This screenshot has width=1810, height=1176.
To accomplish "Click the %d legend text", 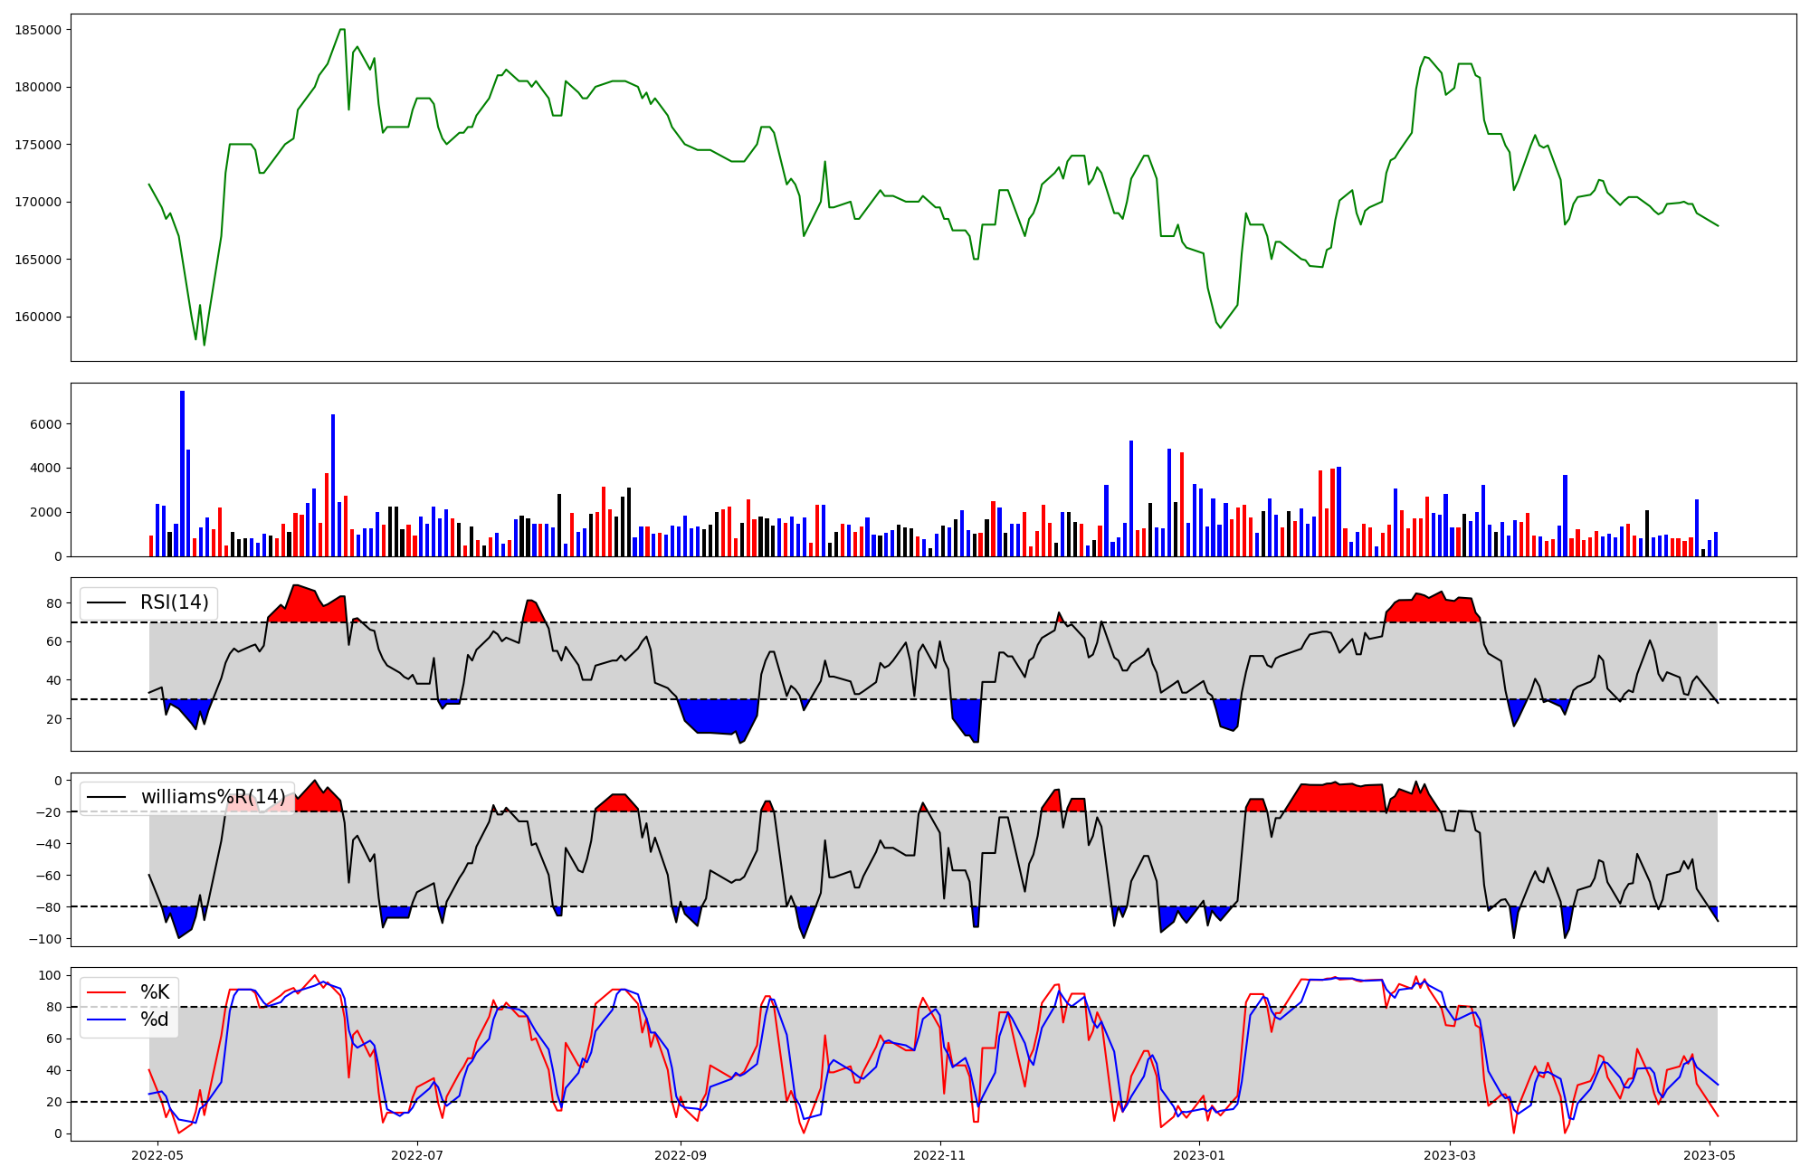I will [x=155, y=1020].
